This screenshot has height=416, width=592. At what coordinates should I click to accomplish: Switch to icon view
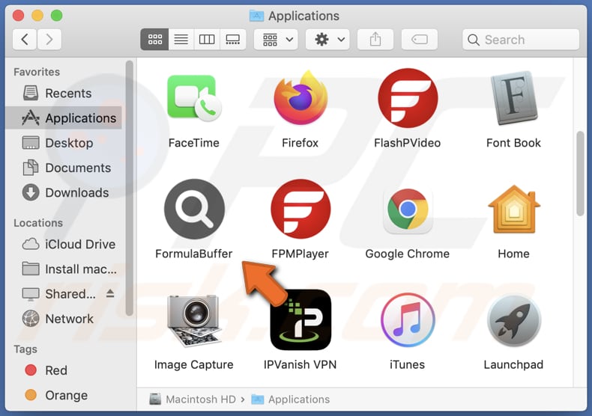155,39
